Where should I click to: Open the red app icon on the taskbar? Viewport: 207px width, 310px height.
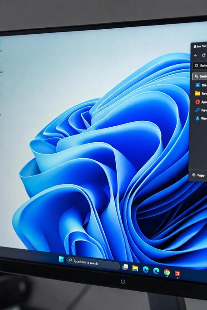point(177,274)
